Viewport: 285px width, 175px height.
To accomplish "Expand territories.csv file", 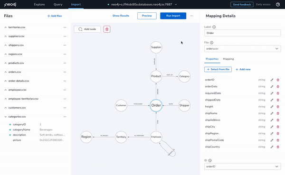I will (5, 28).
